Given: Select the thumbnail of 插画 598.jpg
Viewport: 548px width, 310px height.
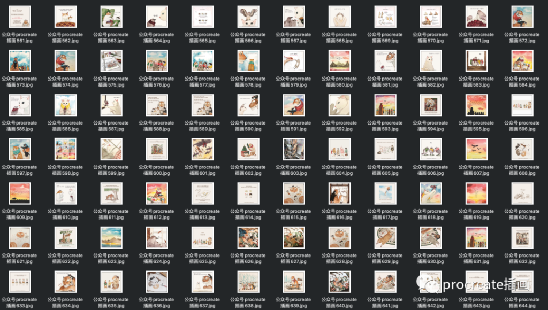Looking at the screenshot, I should pos(65,149).
